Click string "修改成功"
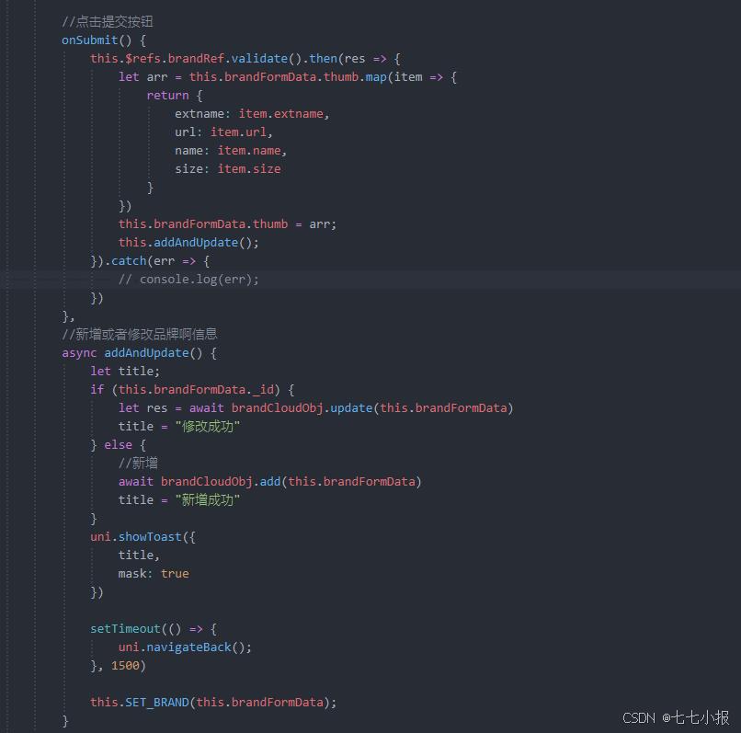 coord(208,427)
